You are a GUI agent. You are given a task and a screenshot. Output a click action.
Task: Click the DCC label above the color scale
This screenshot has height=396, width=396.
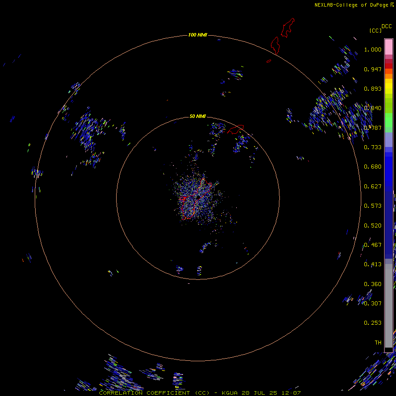point(386,26)
